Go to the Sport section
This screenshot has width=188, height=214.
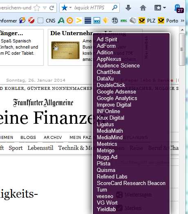[16, 148]
